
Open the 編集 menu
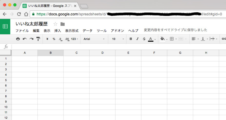point(36,31)
